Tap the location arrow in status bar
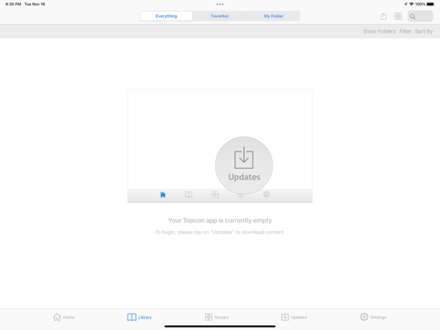The image size is (440, 330). 406,4
